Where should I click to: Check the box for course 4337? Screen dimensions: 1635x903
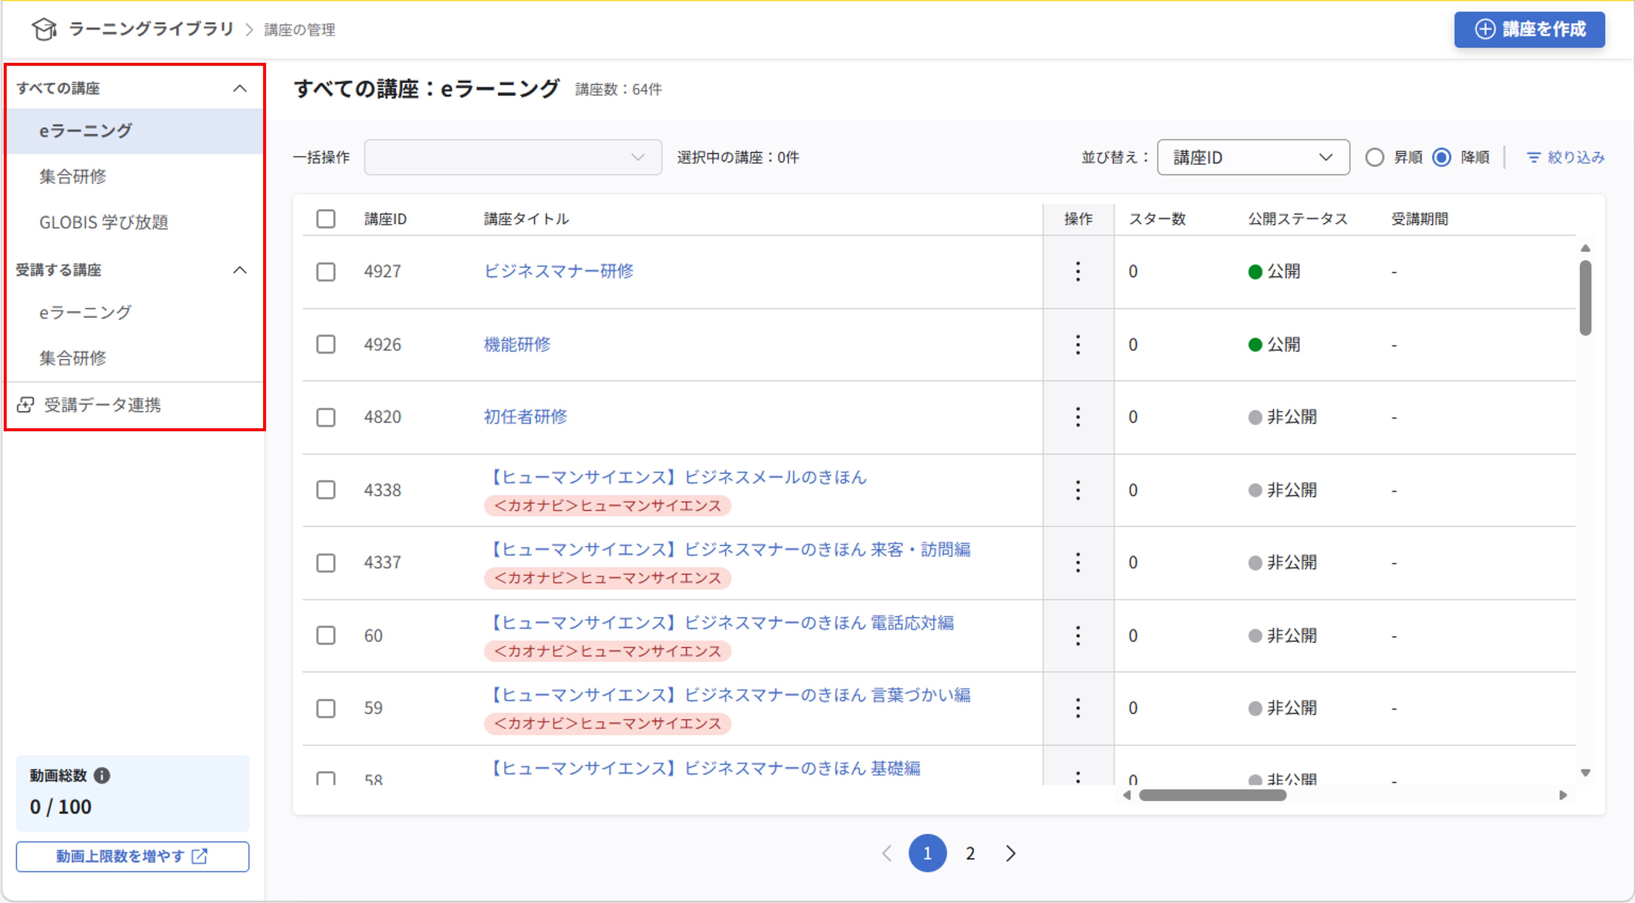click(x=326, y=562)
